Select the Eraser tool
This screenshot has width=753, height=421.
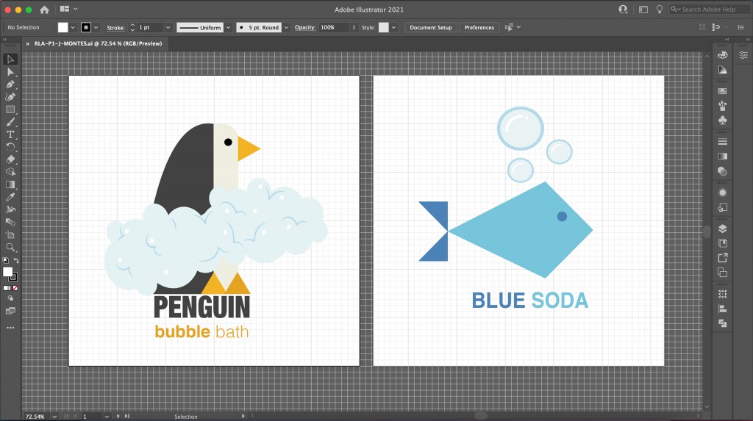[x=10, y=159]
